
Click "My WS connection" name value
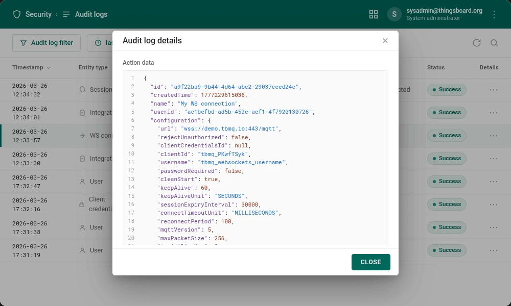click(207, 104)
